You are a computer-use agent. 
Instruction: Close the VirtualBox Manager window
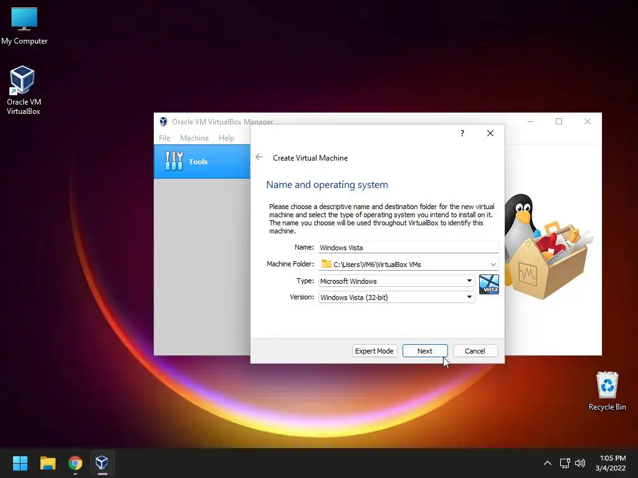pyautogui.click(x=587, y=121)
